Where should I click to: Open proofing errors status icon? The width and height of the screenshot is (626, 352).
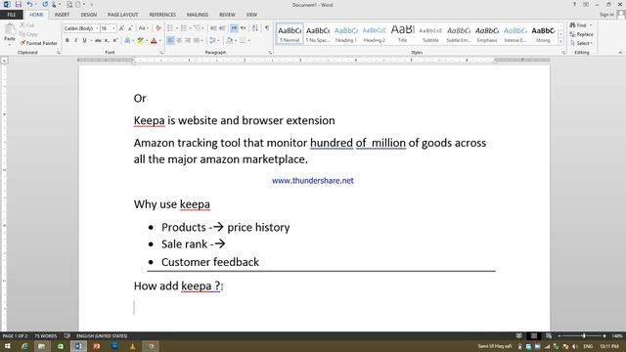(x=67, y=336)
